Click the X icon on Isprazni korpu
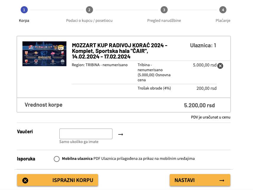 click(x=25, y=180)
